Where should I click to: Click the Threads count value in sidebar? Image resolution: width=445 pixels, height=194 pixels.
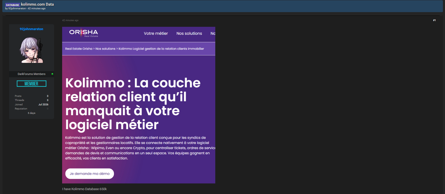tap(47, 100)
